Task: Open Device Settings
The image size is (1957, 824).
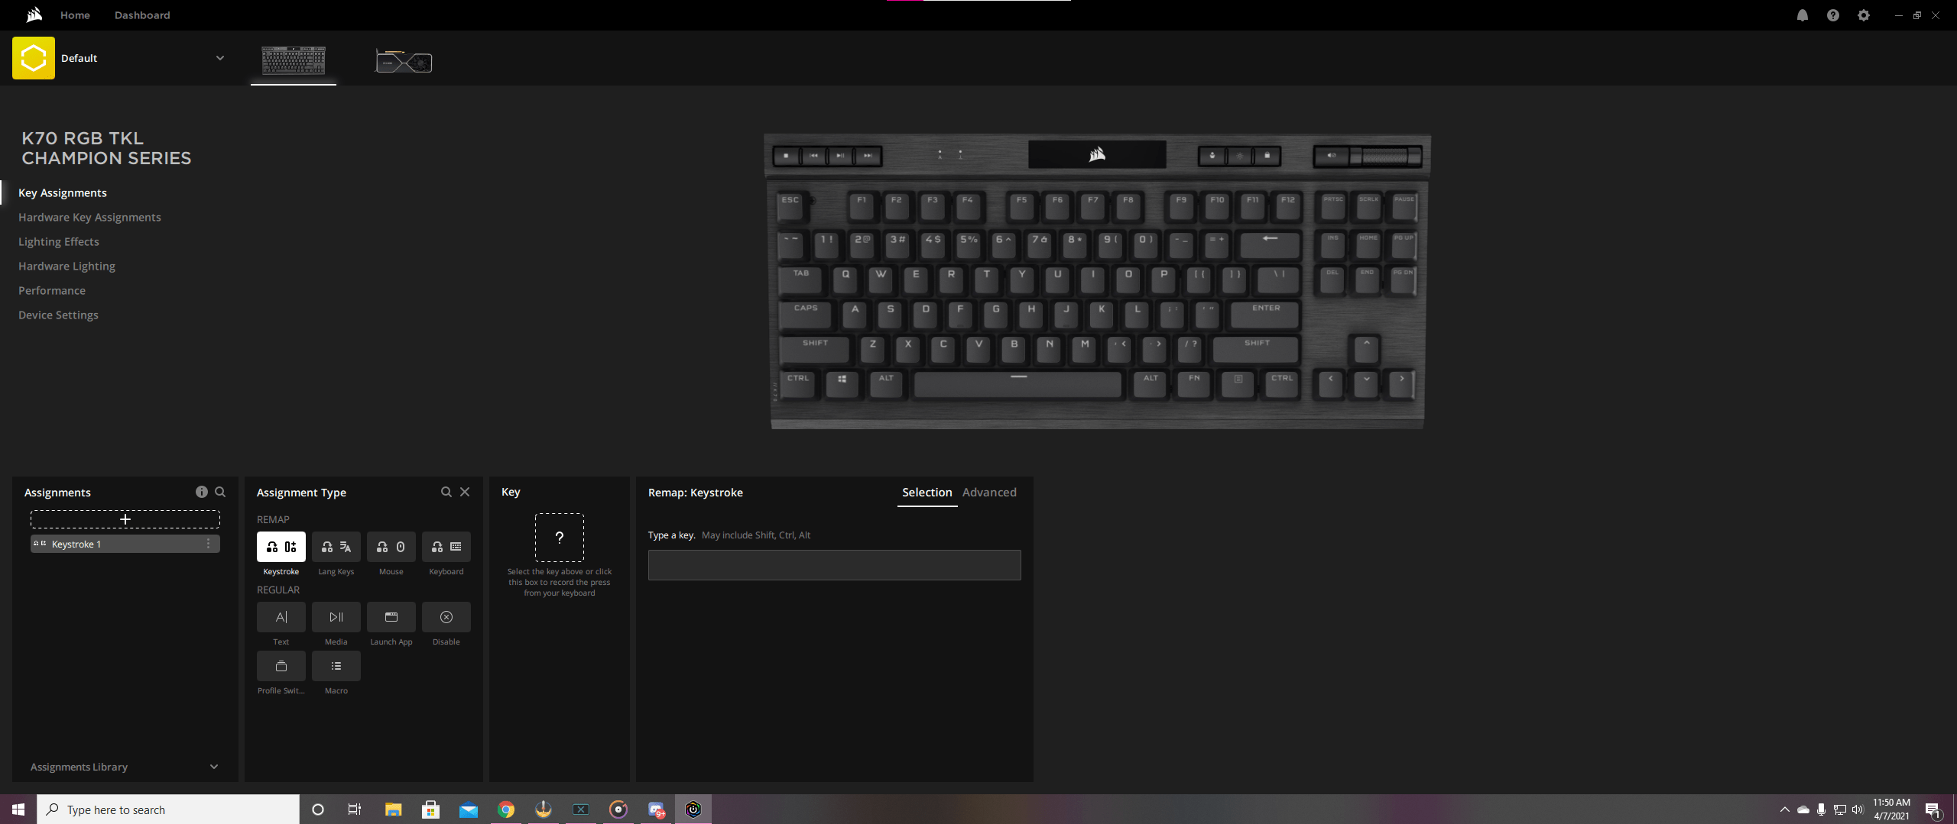Action: point(58,314)
